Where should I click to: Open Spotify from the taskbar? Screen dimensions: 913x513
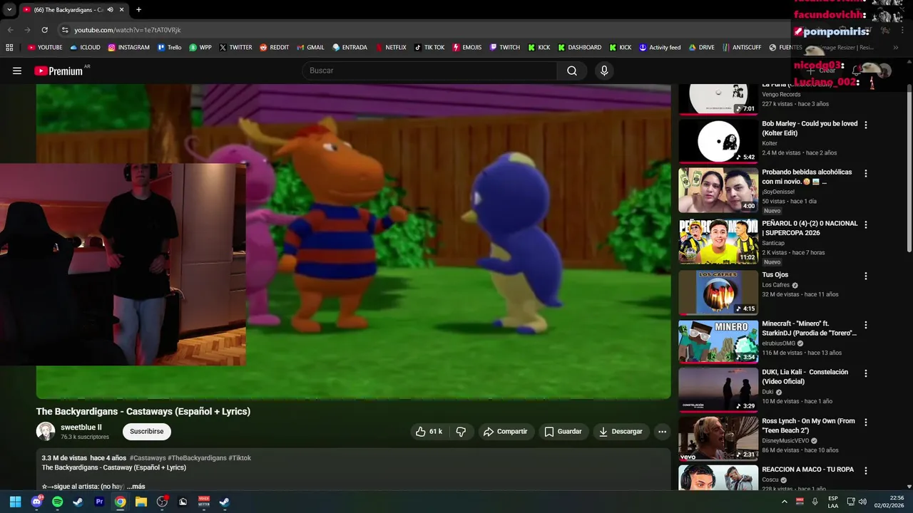click(x=57, y=502)
